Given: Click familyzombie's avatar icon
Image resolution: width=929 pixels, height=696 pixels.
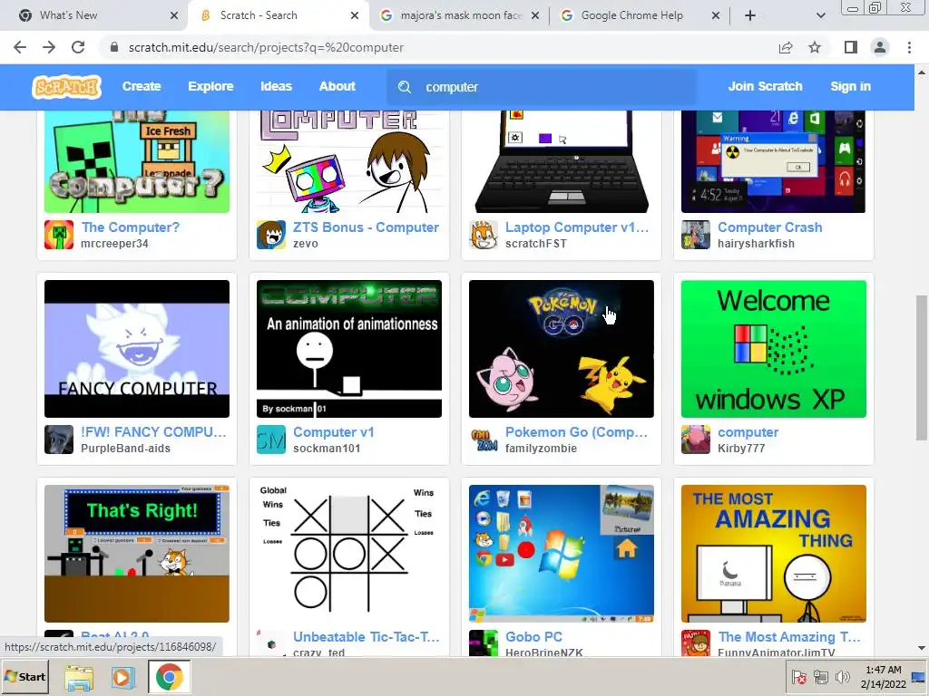Looking at the screenshot, I should point(484,440).
